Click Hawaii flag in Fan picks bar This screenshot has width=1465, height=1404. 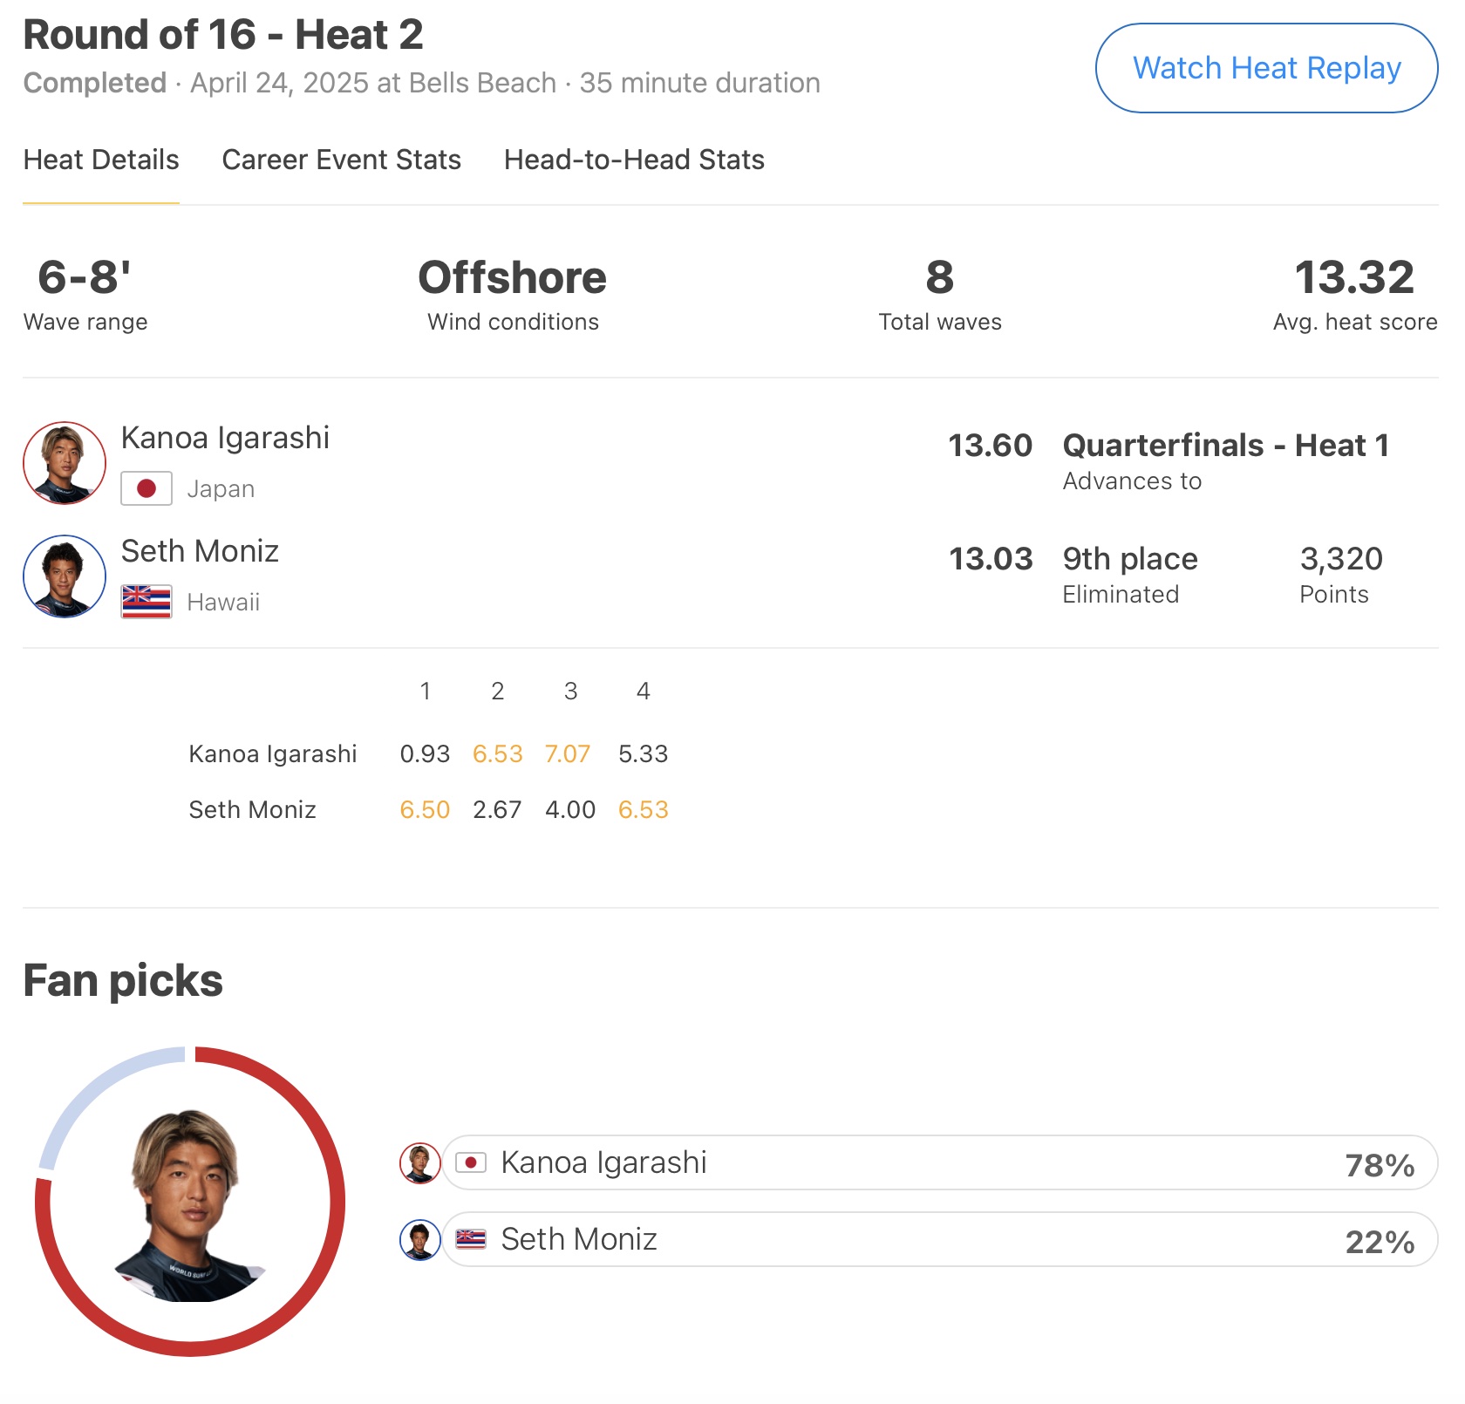pyautogui.click(x=471, y=1239)
